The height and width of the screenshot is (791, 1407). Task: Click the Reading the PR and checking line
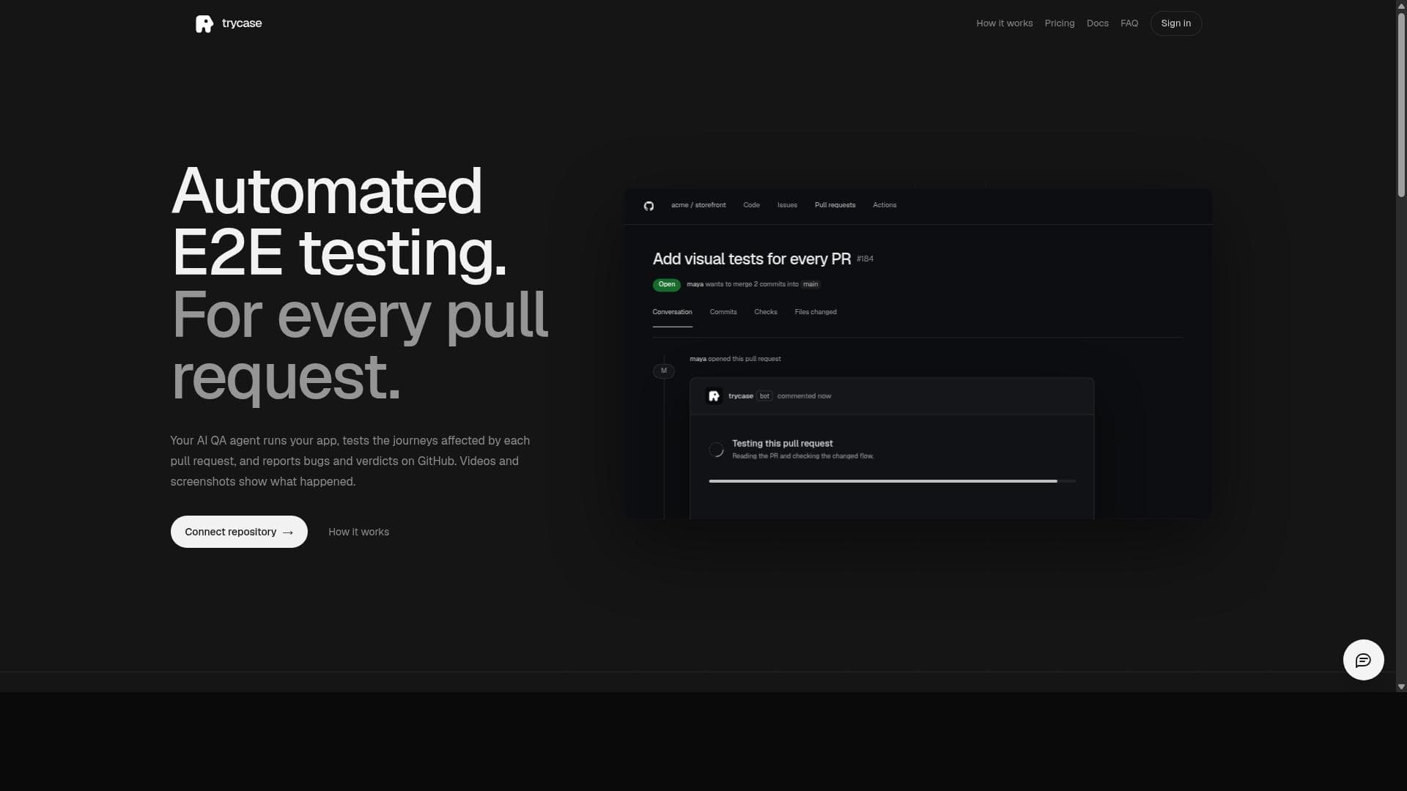click(x=802, y=456)
